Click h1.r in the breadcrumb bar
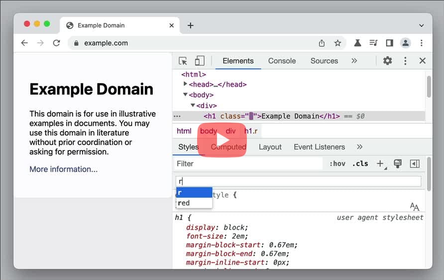 (x=251, y=131)
